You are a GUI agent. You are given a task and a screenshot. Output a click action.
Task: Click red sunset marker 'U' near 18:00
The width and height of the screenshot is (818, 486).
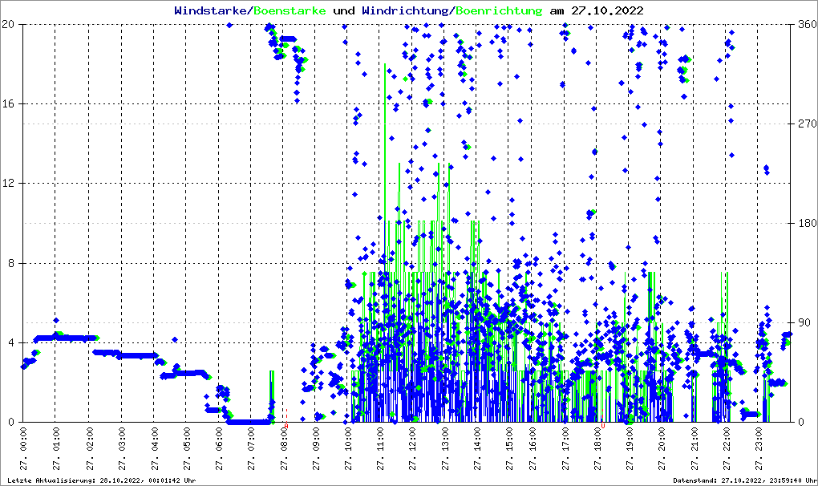pos(602,426)
